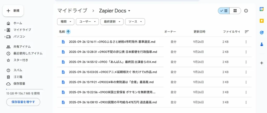Image resolution: width=267 pixels, height=113 pixels.
Task: Click the plus icon to get add-ons
Action: [x=262, y=63]
